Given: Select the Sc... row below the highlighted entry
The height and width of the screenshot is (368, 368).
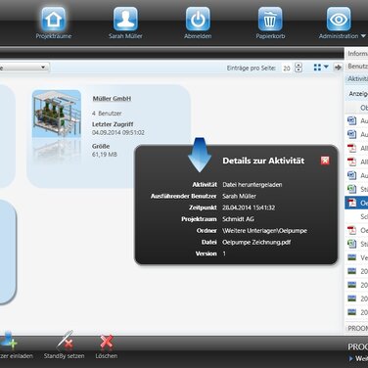Looking at the screenshot, I should point(356,216).
